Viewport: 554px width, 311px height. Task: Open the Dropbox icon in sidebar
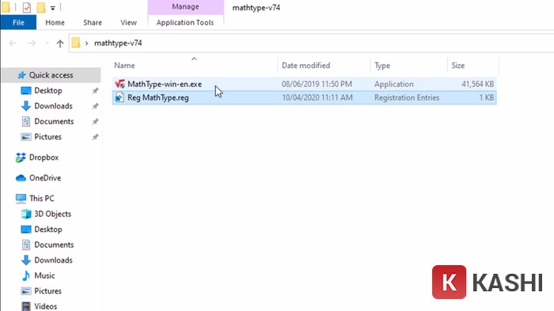[21, 157]
